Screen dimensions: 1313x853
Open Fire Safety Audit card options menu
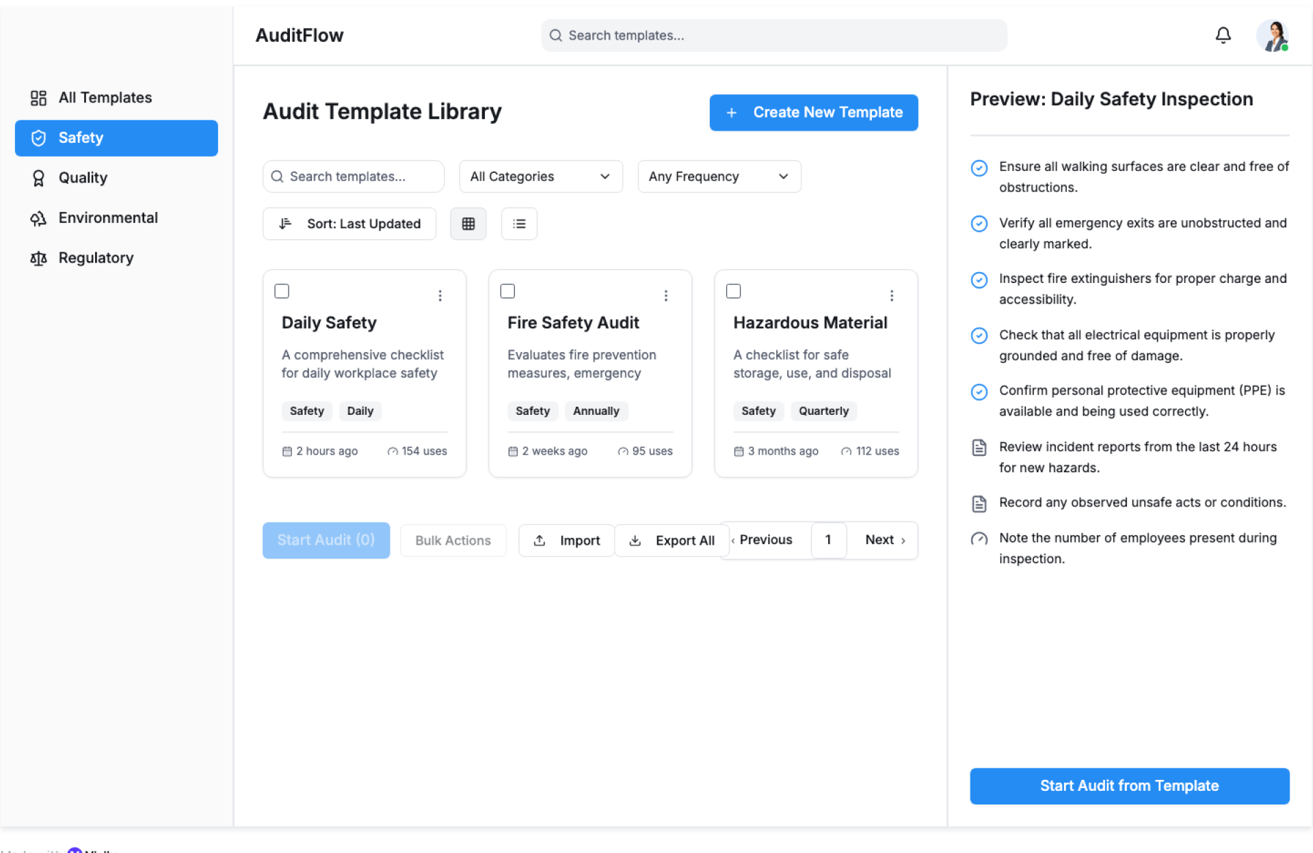[x=666, y=295]
